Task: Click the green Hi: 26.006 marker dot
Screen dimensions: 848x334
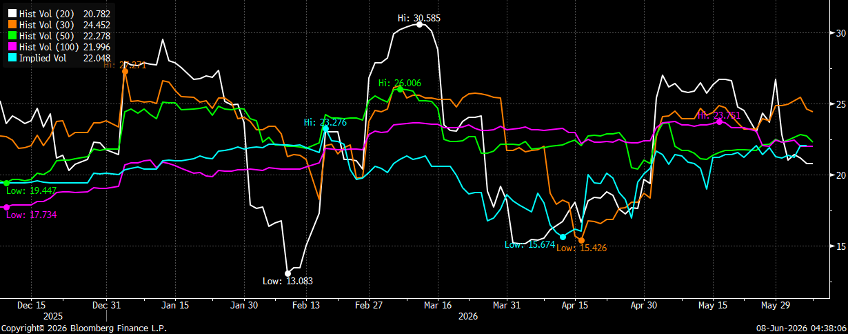Action: (x=400, y=89)
